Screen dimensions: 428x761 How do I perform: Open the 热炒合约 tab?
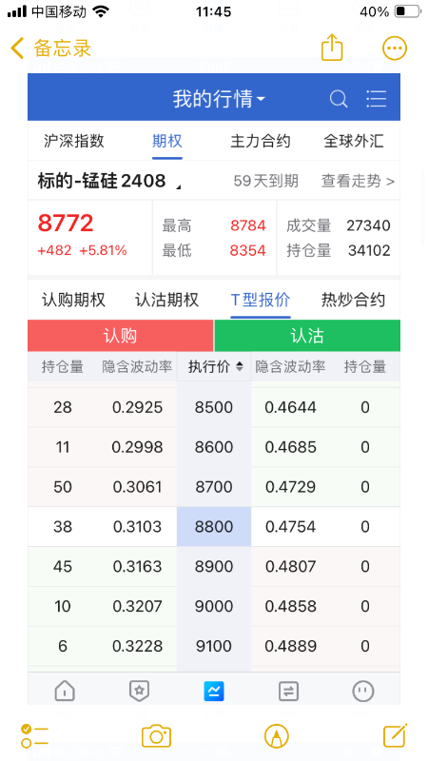pyautogui.click(x=353, y=300)
